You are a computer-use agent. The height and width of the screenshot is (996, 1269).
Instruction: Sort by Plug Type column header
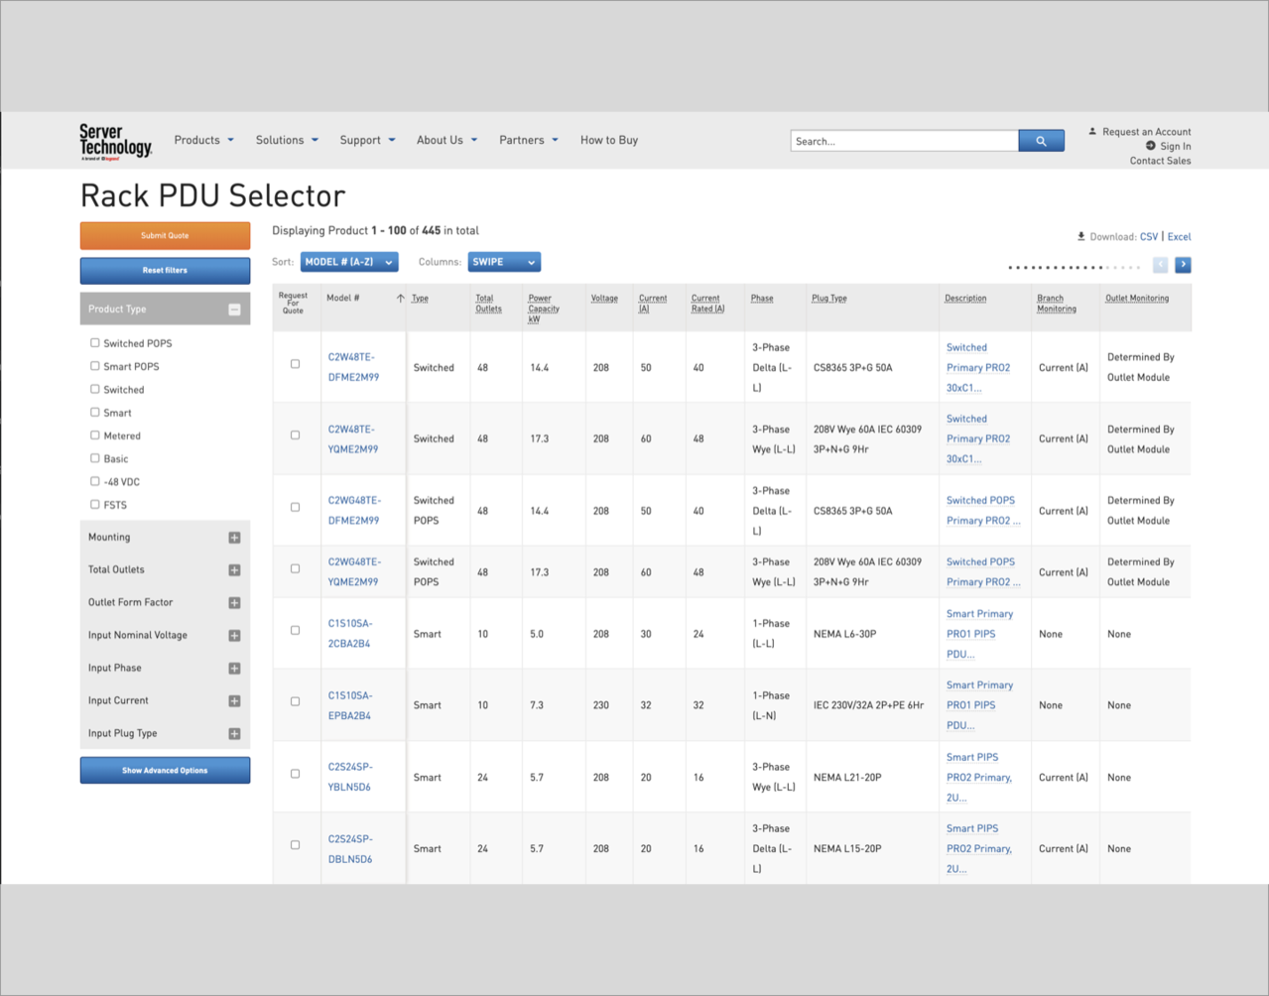pos(829,298)
